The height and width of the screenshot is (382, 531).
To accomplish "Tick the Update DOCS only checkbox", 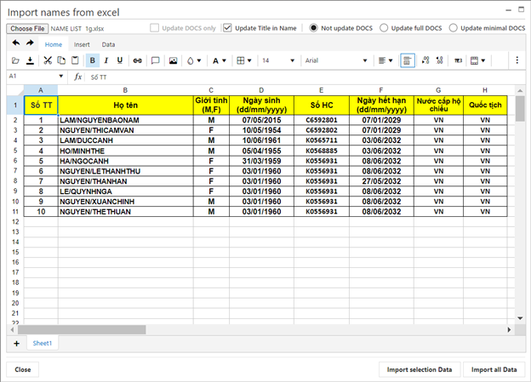I will pos(154,28).
